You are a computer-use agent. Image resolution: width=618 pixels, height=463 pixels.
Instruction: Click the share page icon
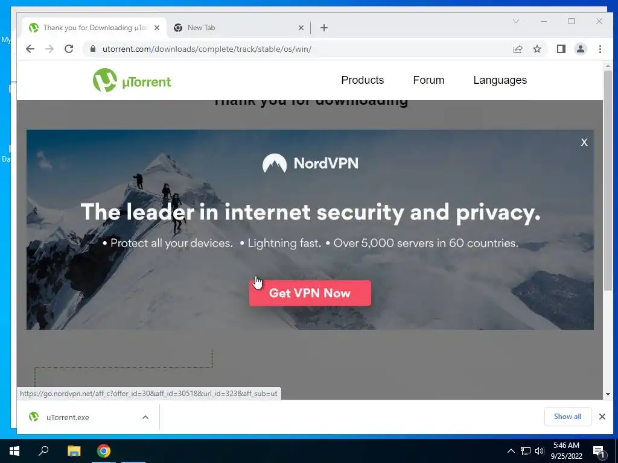(x=517, y=49)
